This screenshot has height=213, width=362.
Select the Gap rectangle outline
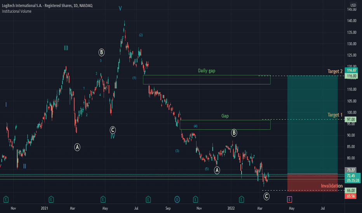(225, 125)
